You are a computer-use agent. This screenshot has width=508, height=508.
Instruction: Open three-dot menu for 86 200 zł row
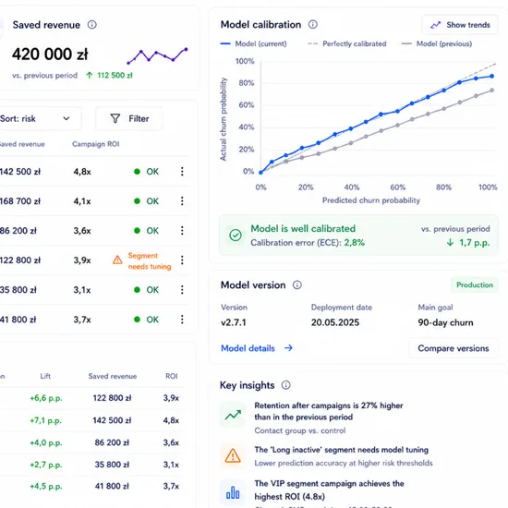(182, 230)
